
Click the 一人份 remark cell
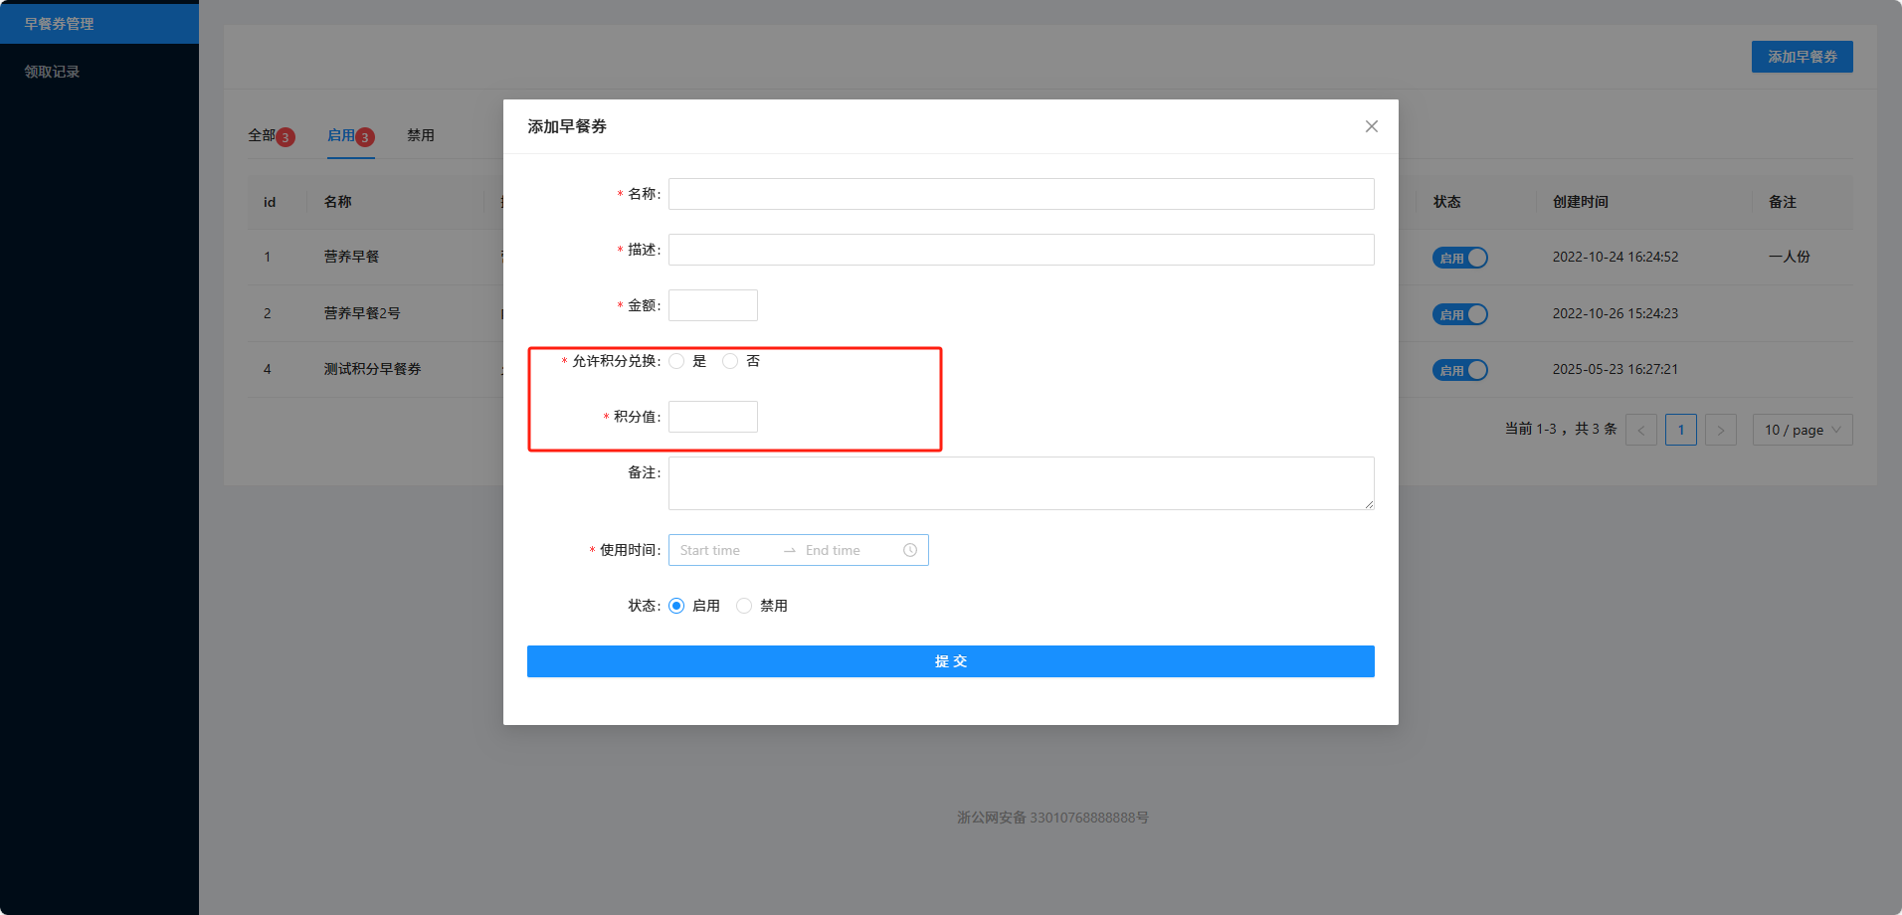tap(1790, 257)
